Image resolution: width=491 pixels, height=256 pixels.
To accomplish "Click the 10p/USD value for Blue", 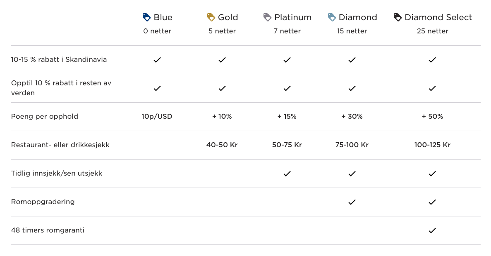I will [x=157, y=116].
